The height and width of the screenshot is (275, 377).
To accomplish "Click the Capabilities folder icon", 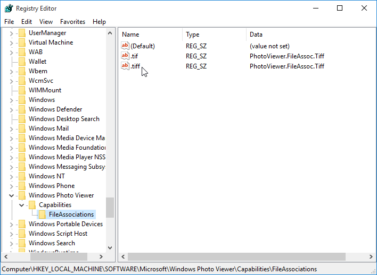I will [x=32, y=205].
